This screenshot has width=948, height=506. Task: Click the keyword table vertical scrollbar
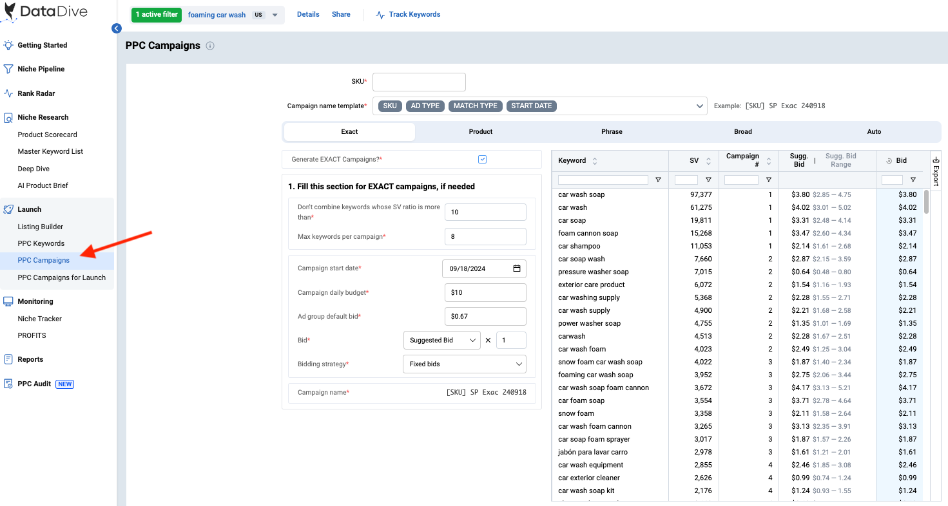(x=927, y=201)
